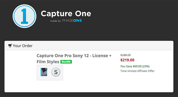
Task: Click the green Bundle badge
Action: 66,62
